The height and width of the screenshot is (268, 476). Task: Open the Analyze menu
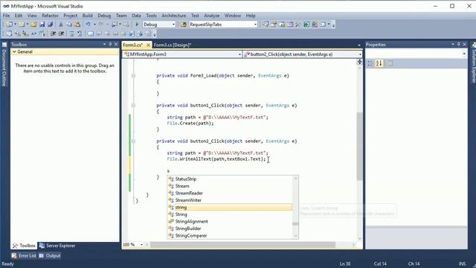211,16
